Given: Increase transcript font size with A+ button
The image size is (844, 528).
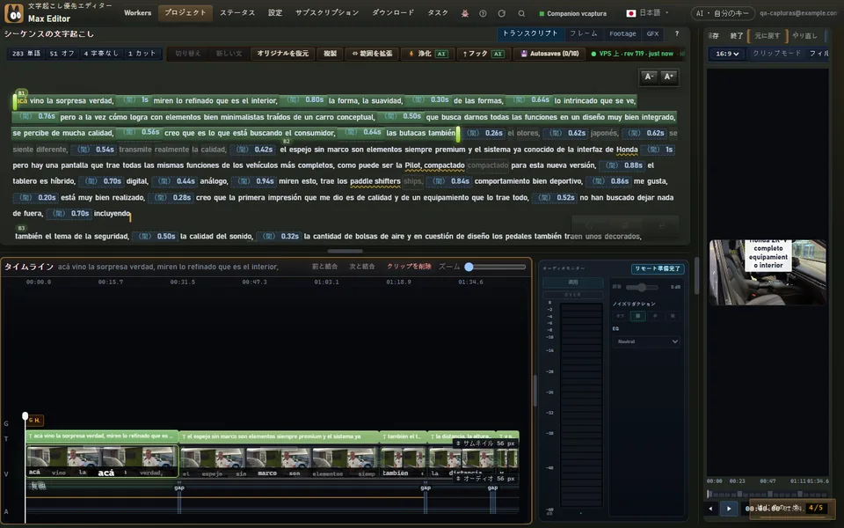Looking at the screenshot, I should click(668, 77).
